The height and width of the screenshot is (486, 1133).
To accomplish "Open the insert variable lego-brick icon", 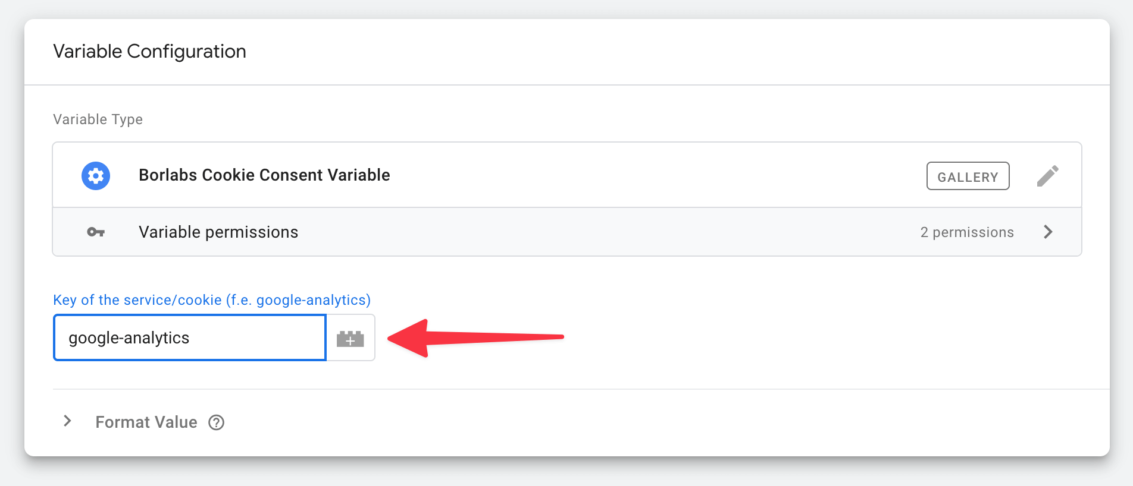I will [350, 338].
